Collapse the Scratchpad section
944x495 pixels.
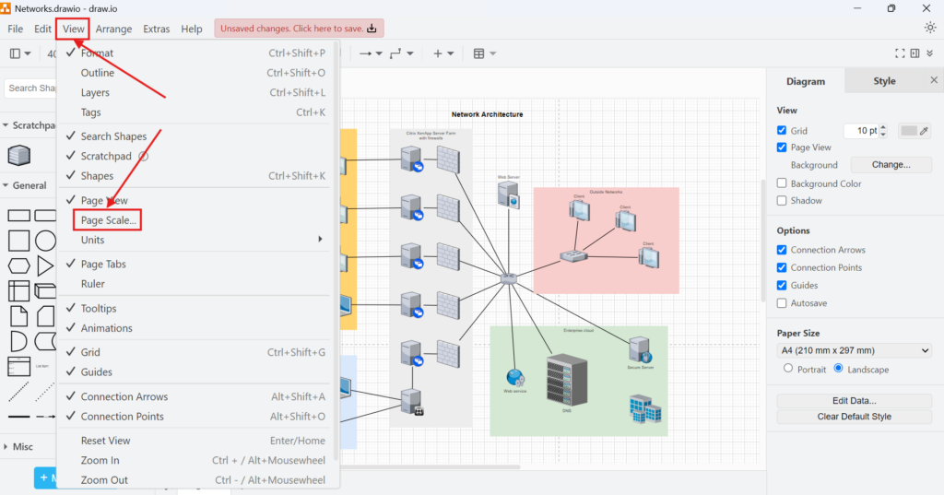coord(6,125)
